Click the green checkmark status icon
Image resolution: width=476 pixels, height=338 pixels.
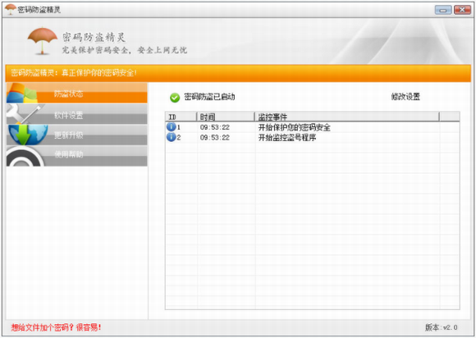(175, 98)
